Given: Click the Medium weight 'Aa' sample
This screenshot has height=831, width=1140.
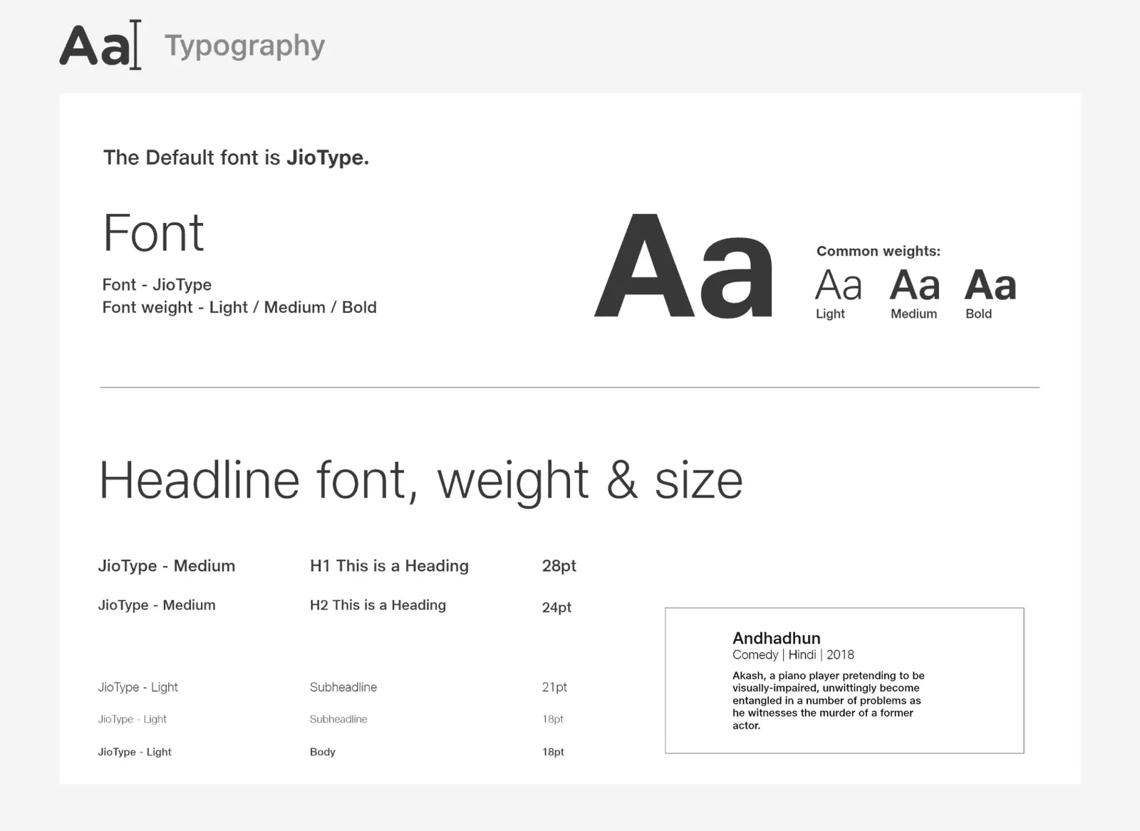Looking at the screenshot, I should (915, 285).
